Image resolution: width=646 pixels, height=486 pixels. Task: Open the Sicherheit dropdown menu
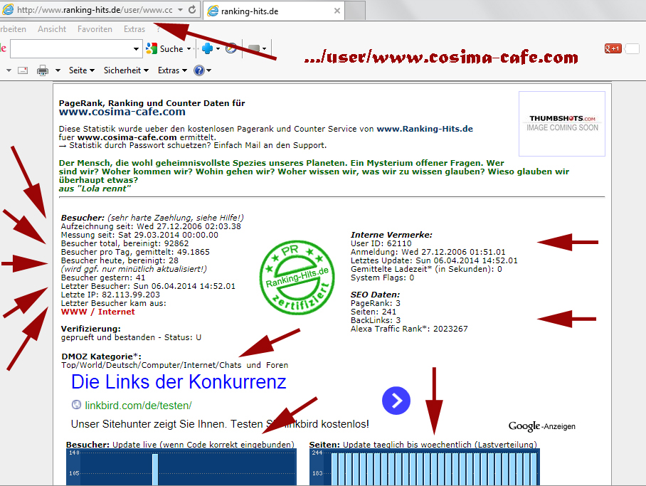126,70
